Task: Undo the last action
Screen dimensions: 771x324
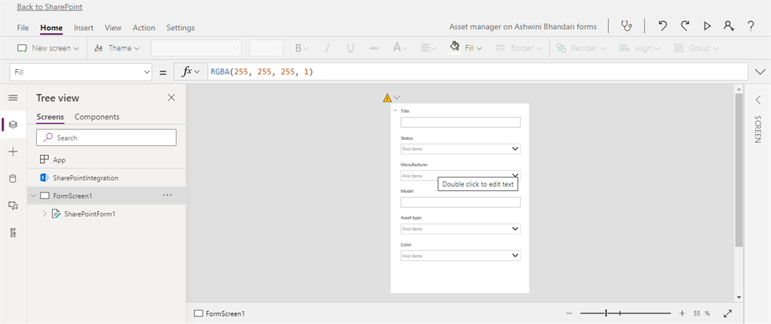Action: pos(663,26)
